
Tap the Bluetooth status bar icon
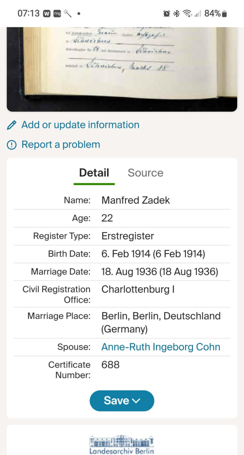[176, 13]
